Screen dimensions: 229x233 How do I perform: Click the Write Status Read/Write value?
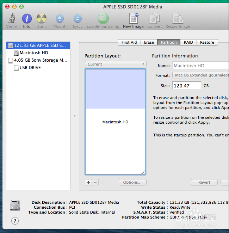[x=180, y=207]
